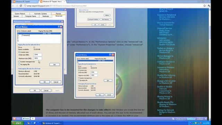Open Automatic Updates tab
This screenshot has width=222, height=125.
pos(40,14)
